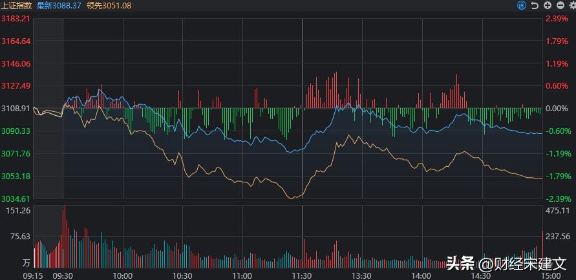The image size is (576, 280).
Task: Click the blue circled '速' icon
Action: click(522, 5)
